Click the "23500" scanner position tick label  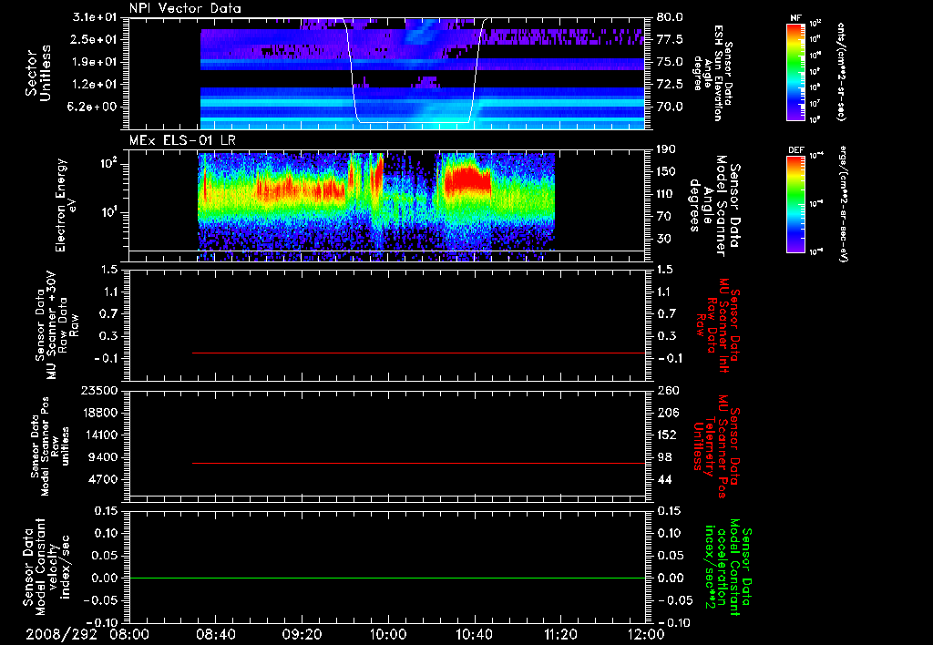tap(99, 390)
